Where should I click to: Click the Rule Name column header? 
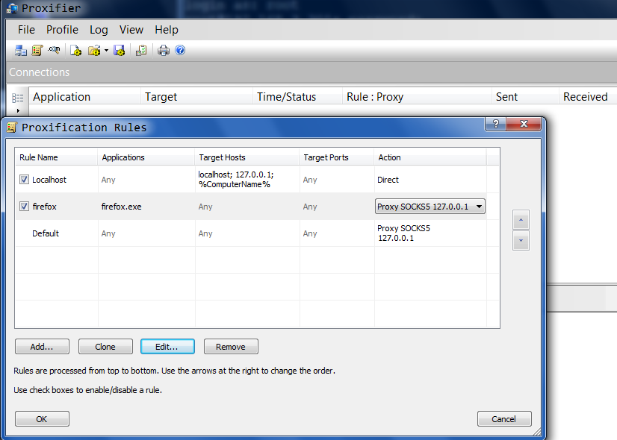click(56, 157)
